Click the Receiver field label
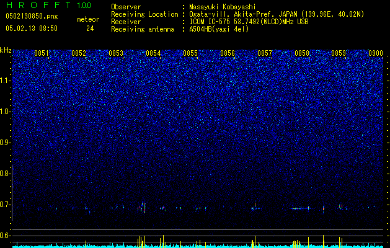 click(x=126, y=22)
